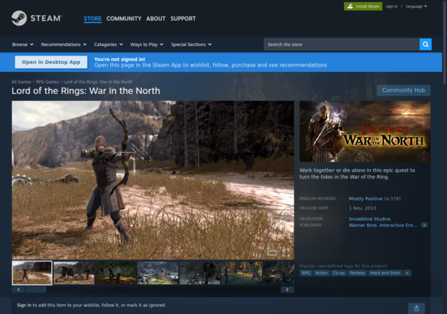Viewport: 447px width, 314px height.
Task: Click the plus button after tags
Action: pyautogui.click(x=407, y=273)
